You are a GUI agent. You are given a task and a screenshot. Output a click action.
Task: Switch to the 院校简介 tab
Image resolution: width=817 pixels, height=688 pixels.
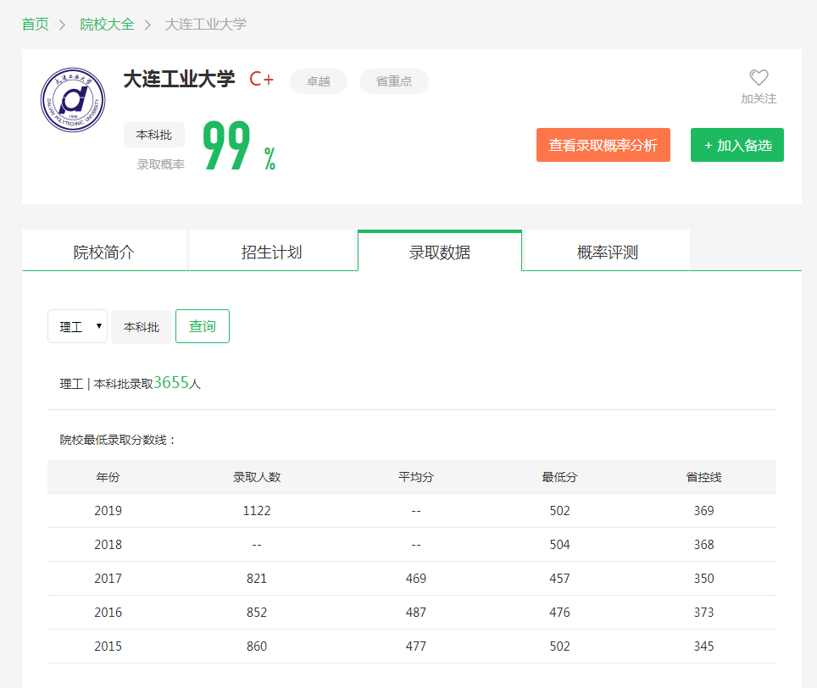[104, 252]
